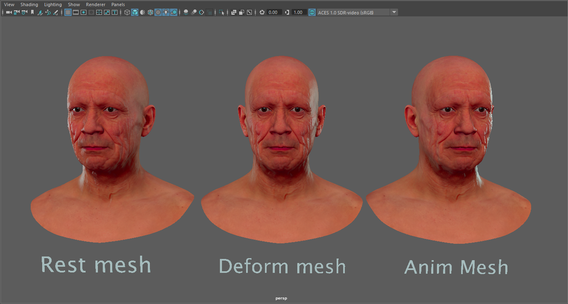This screenshot has height=304, width=568.
Task: Open the Shading menu
Action: 29,4
